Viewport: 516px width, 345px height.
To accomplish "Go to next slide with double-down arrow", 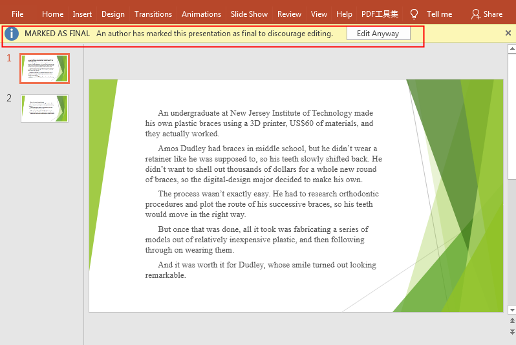I will point(512,331).
